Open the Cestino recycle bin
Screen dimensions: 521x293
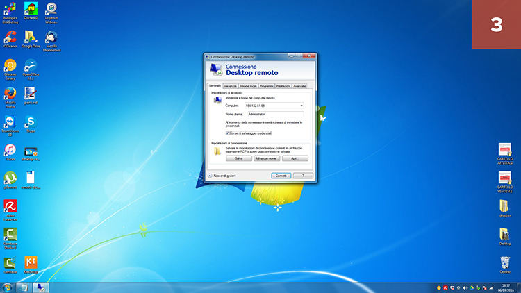tap(505, 262)
